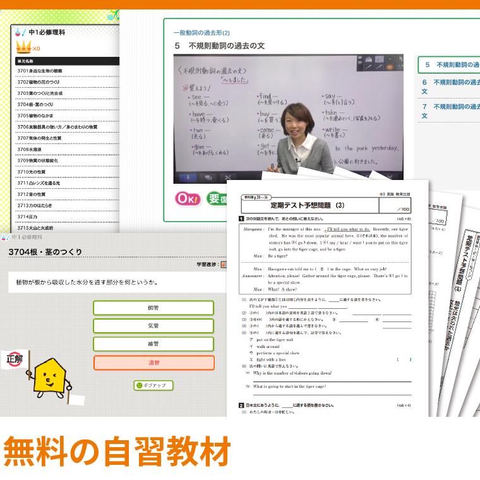Open unit 3710 光の性質
This screenshot has width=480, height=480.
32,172
